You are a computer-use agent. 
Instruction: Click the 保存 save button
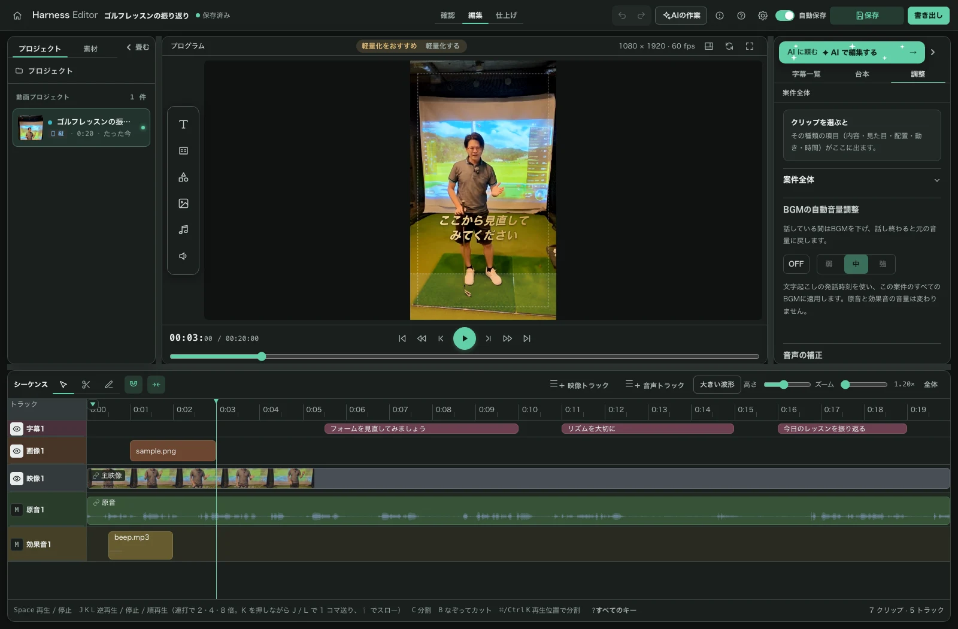867,16
